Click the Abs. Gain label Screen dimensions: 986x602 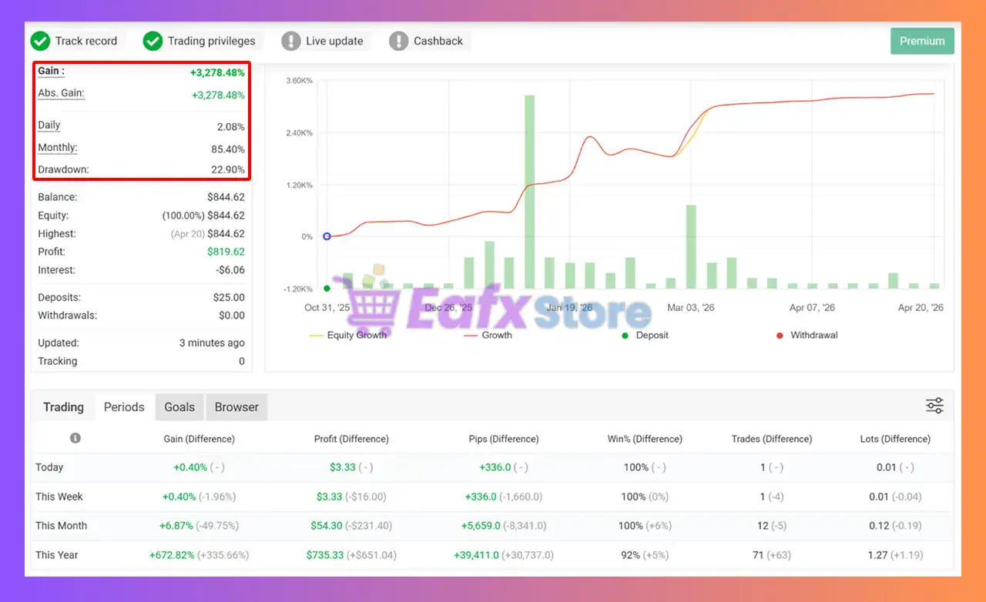point(61,94)
